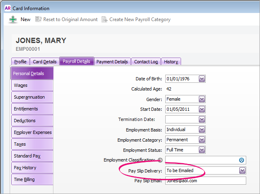Expand the Pay Slip Delivery dropdown
This screenshot has height=194, width=260.
pyautogui.click(x=242, y=170)
